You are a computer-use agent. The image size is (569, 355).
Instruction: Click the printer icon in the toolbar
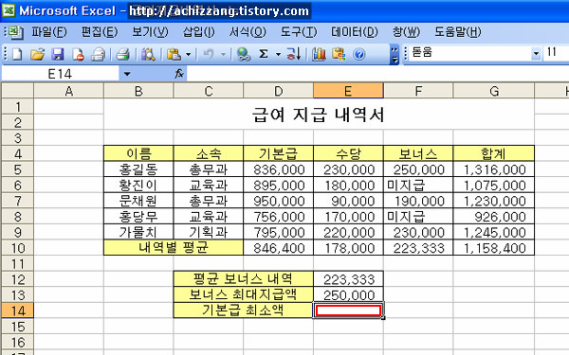(123, 54)
